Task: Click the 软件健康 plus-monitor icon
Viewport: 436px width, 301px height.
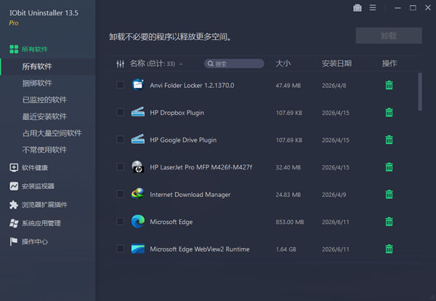Action: (14, 167)
